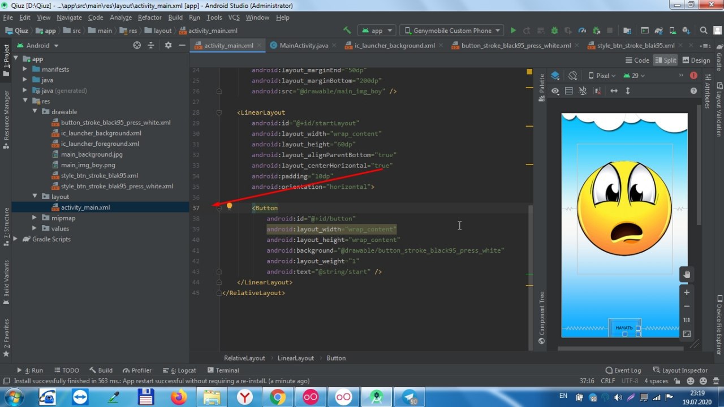Image resolution: width=724 pixels, height=407 pixels.
Task: Switch editor to Code view
Action: (x=637, y=60)
